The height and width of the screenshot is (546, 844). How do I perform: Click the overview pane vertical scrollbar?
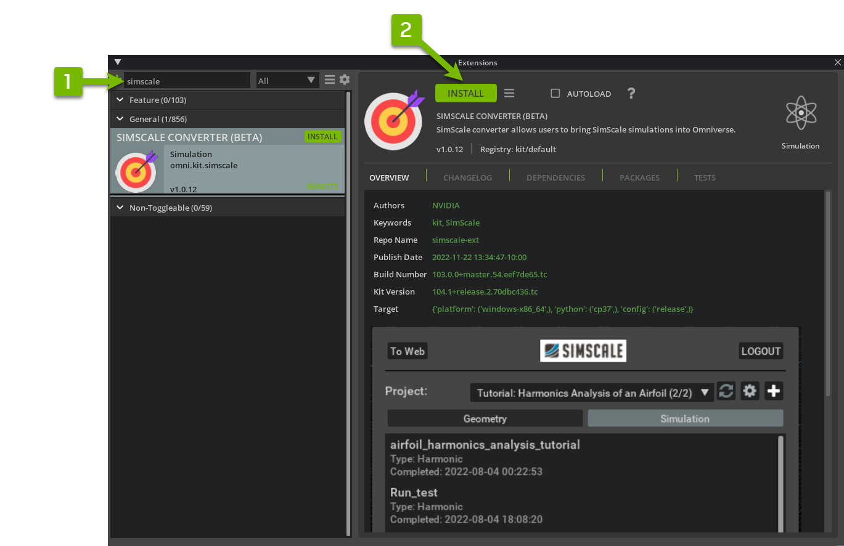point(828,295)
